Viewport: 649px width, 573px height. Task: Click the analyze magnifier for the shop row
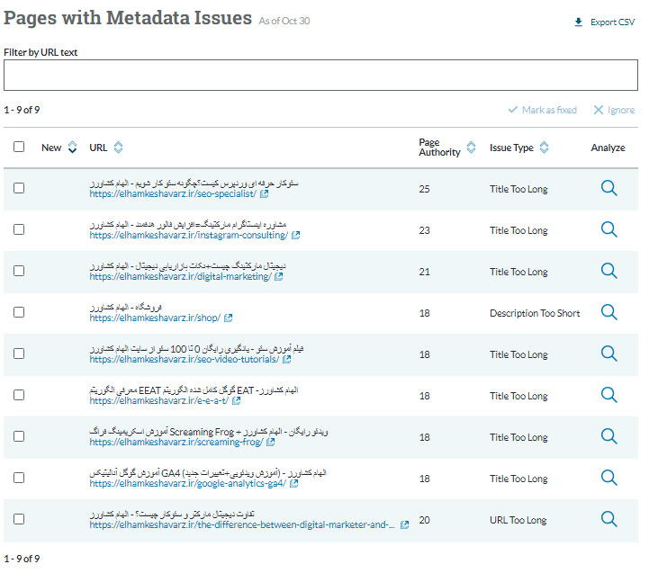pos(609,313)
